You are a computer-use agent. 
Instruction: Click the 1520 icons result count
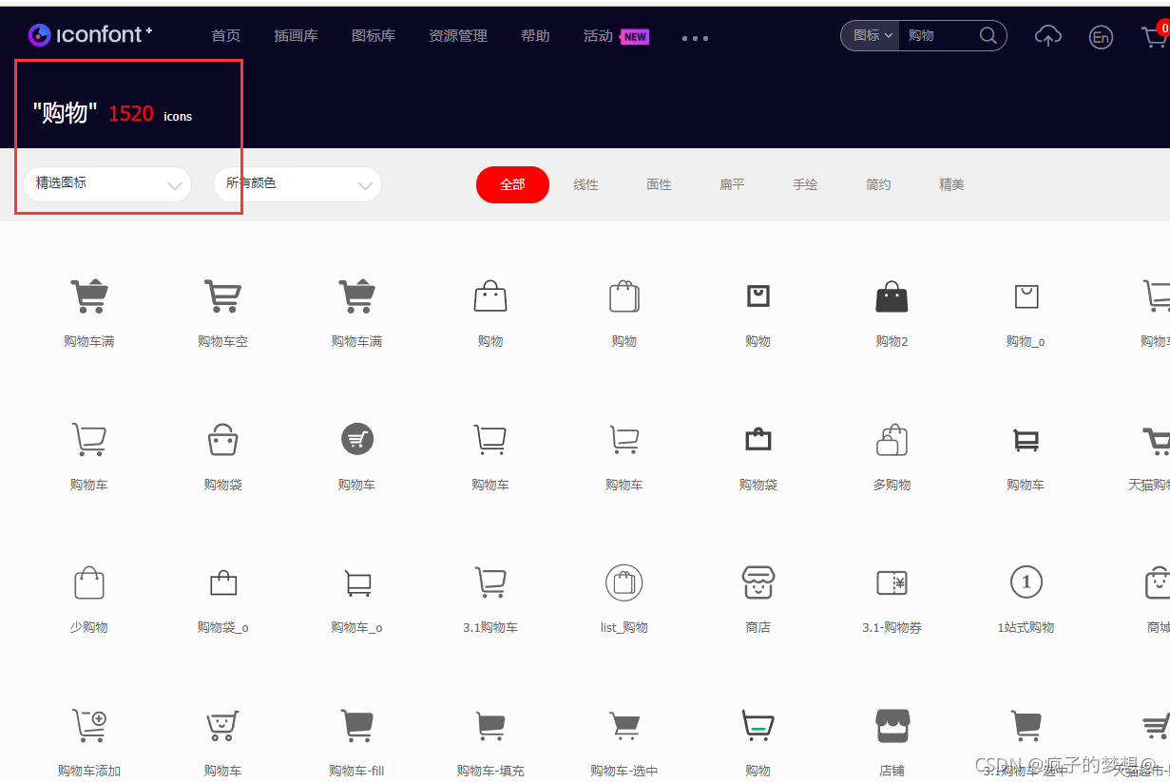[x=150, y=114]
